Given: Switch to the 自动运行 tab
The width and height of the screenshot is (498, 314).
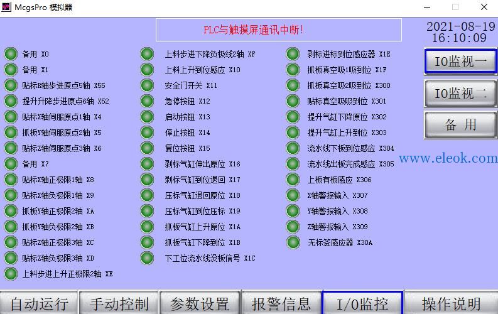Looking at the screenshot, I should (x=39, y=303).
